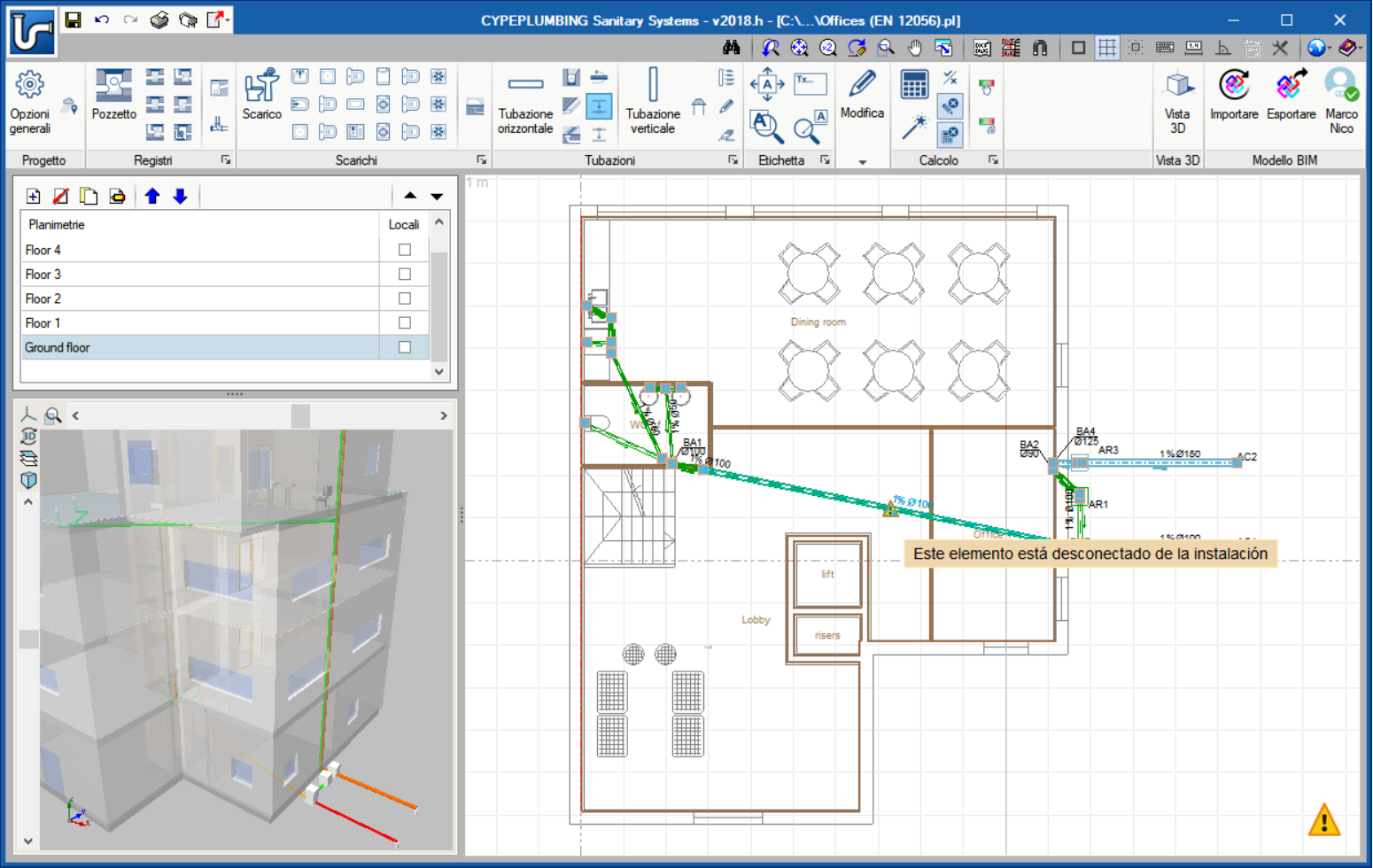
Task: Click Esportare BIM model icon
Action: point(1291,95)
